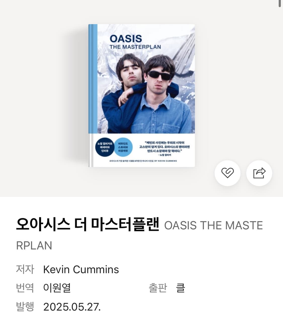Tap the light blue circle badge on cover

123,147
